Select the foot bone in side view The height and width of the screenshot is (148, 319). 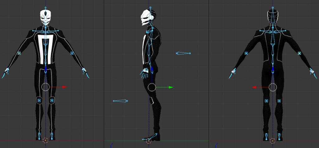coord(150,138)
